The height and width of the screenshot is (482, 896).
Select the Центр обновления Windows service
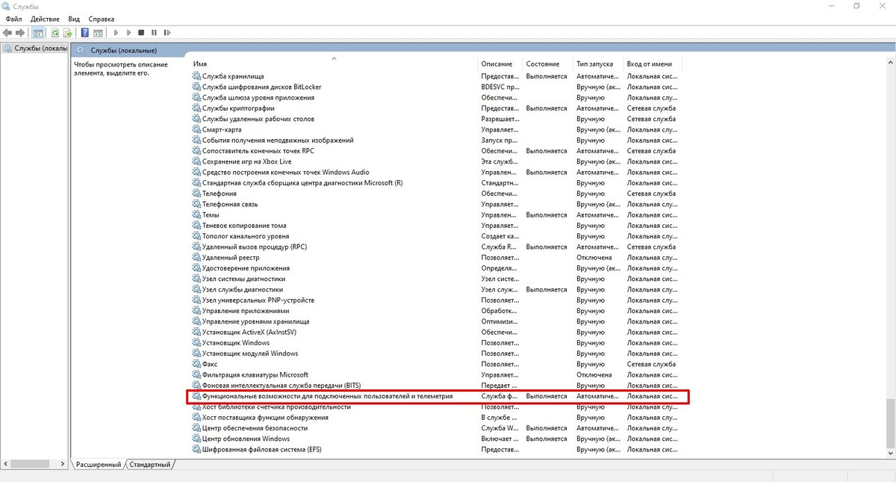pos(246,439)
